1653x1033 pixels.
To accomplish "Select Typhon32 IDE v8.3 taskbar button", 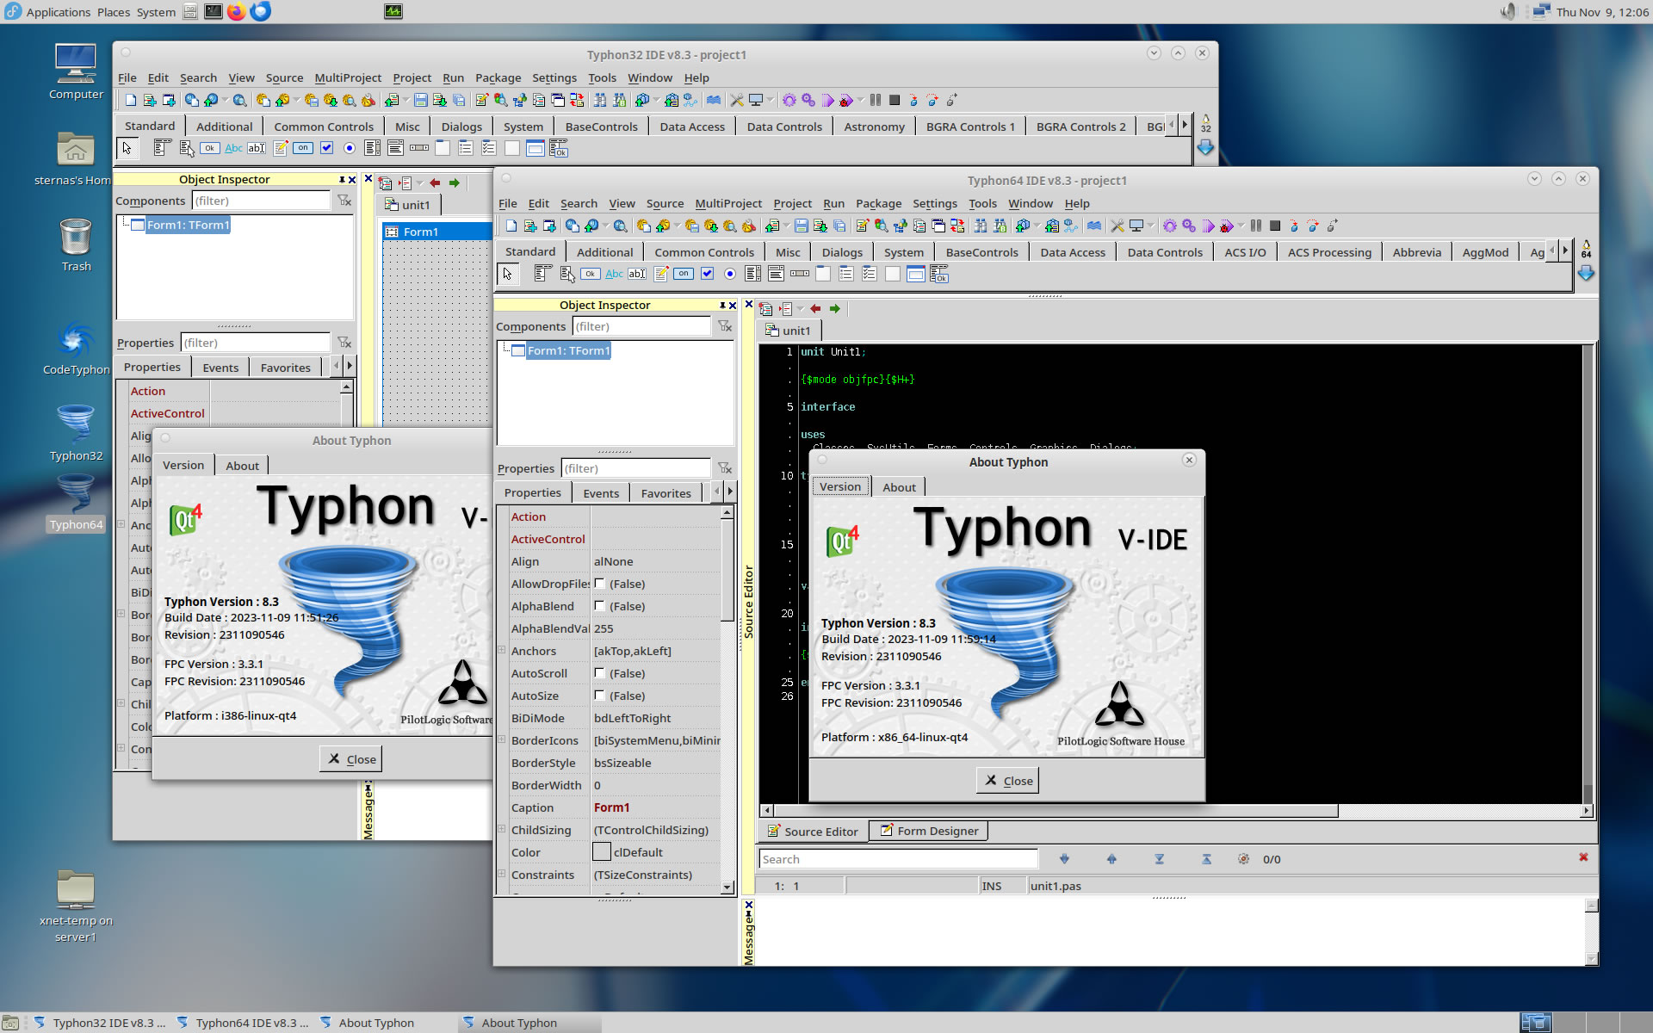I will (101, 1023).
